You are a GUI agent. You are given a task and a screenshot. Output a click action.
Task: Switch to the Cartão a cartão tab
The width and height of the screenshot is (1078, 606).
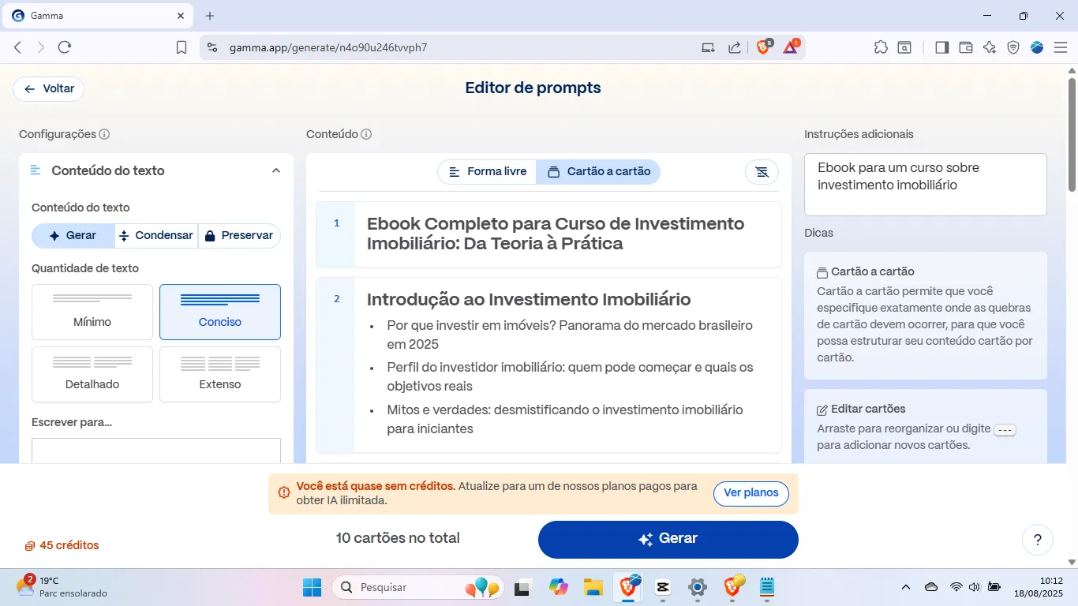coord(599,171)
